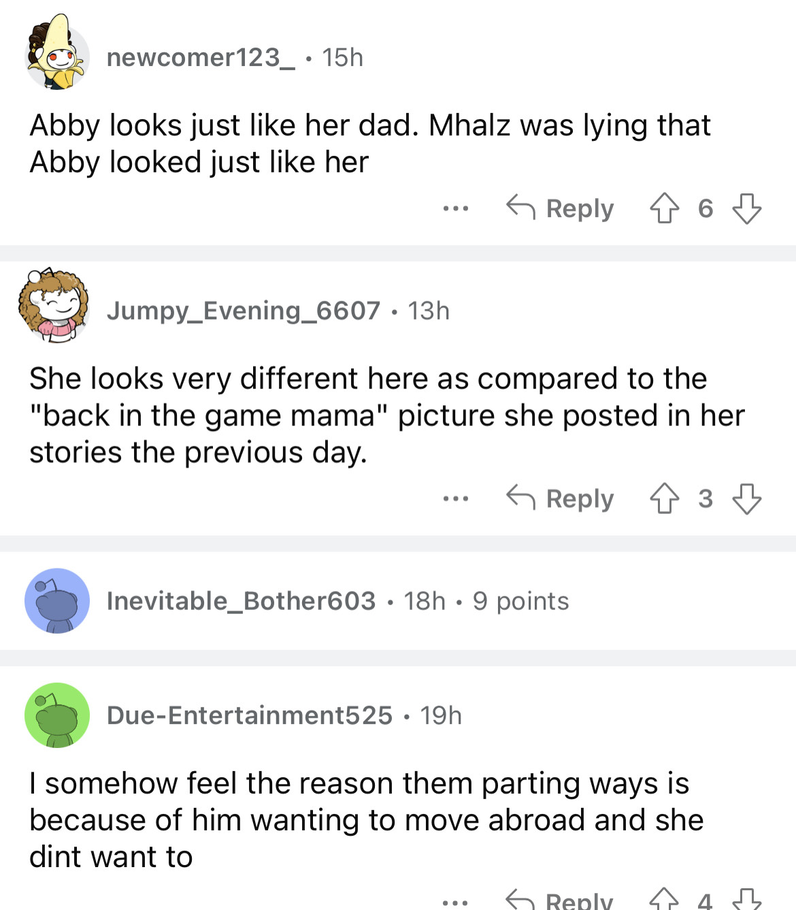Open Due-Entertainment525's green avatar
796x910 pixels.
(x=57, y=715)
